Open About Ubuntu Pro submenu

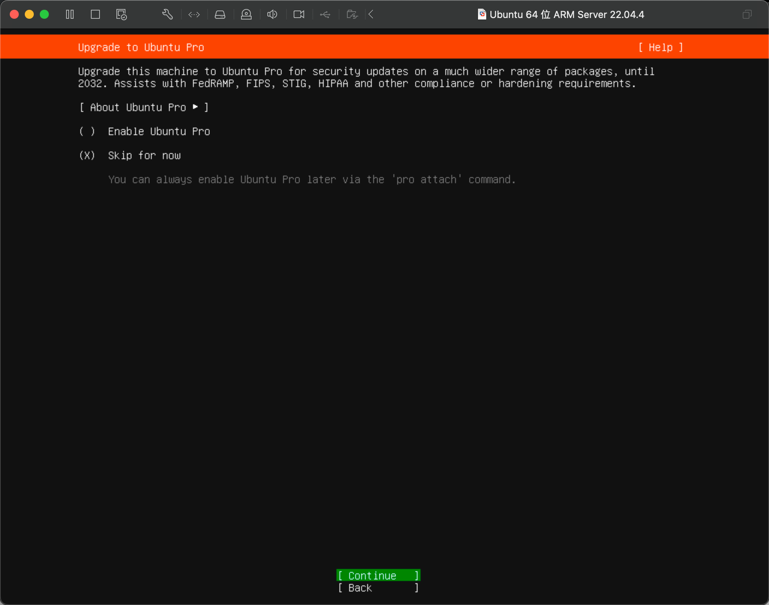click(x=144, y=107)
